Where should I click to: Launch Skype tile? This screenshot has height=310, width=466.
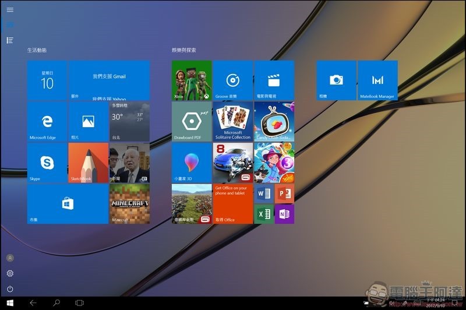[47, 163]
